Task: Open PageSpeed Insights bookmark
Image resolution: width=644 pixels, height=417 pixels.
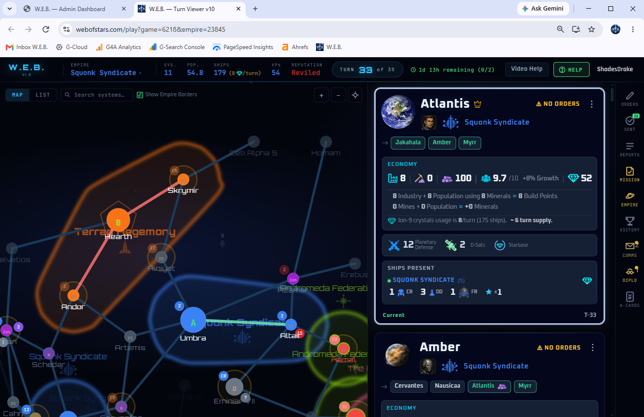Action: tap(243, 47)
